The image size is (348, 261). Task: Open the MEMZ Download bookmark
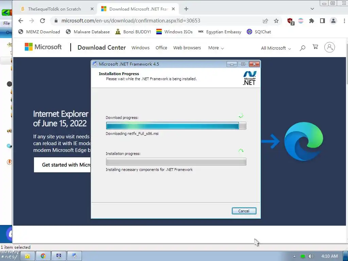click(39, 32)
